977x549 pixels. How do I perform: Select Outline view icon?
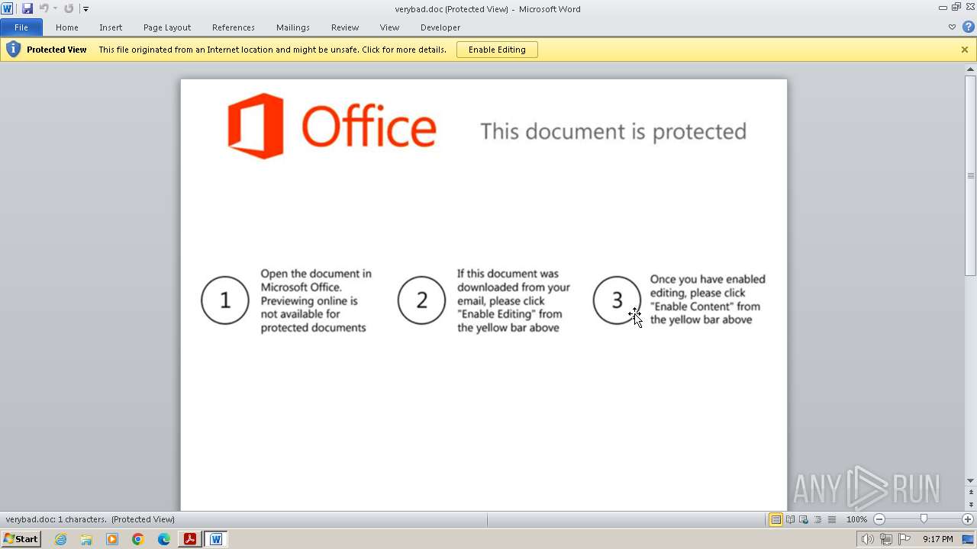point(817,519)
